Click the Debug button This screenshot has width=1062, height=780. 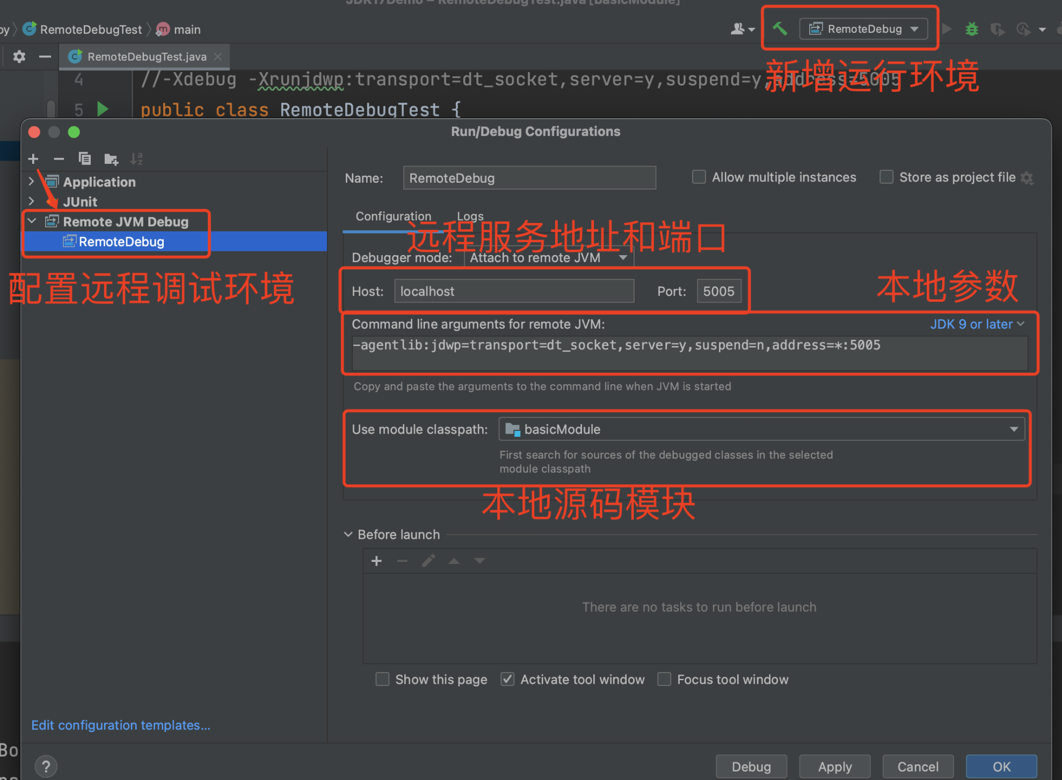[x=751, y=767]
